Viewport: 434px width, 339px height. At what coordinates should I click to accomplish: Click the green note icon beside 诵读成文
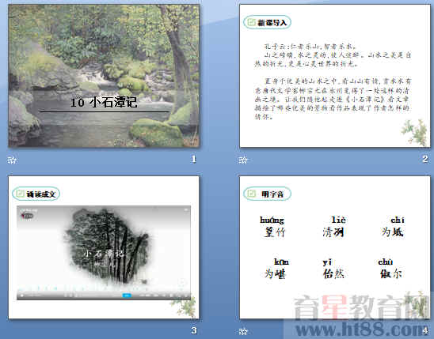pyautogui.click(x=21, y=194)
